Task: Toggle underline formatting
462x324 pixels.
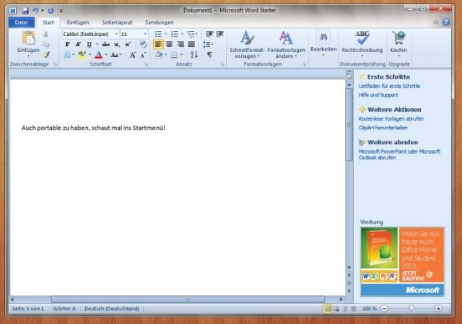Action: point(89,45)
